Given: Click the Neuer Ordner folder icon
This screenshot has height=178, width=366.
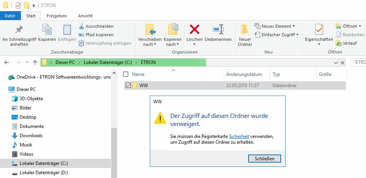Looking at the screenshot, I should (x=245, y=30).
